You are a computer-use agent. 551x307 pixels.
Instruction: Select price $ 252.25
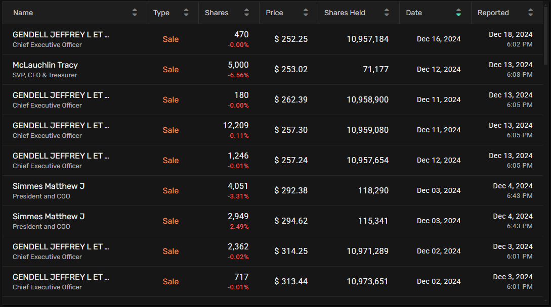pos(291,39)
